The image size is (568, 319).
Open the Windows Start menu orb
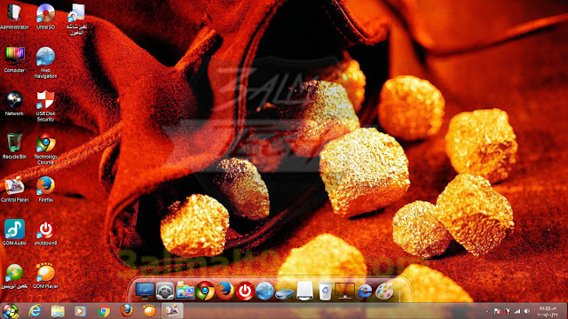pos(11,311)
